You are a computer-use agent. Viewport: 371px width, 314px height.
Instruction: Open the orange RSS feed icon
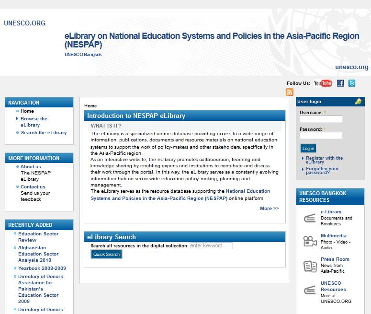289,92
